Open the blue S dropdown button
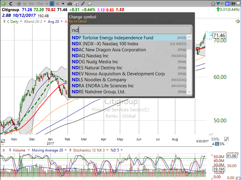 [228, 4]
